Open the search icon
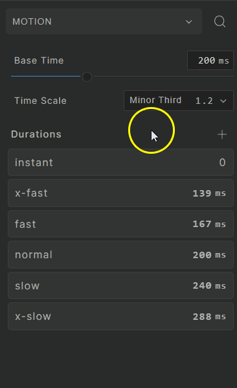 (220, 21)
